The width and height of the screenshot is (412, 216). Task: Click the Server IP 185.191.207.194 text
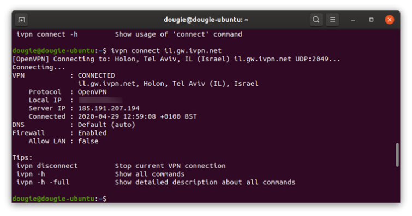point(109,108)
